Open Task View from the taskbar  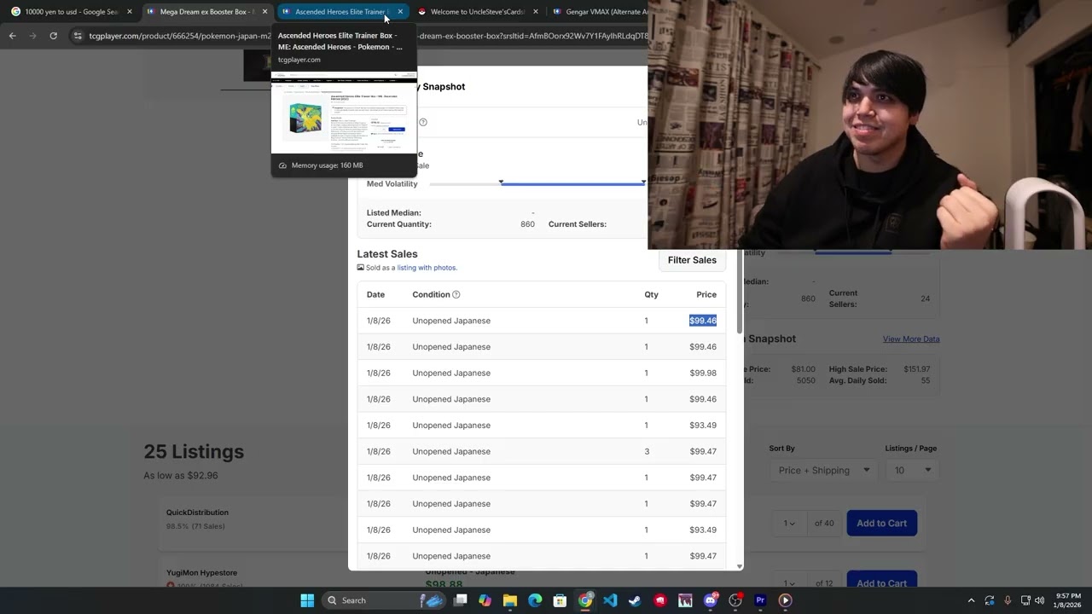click(x=461, y=600)
